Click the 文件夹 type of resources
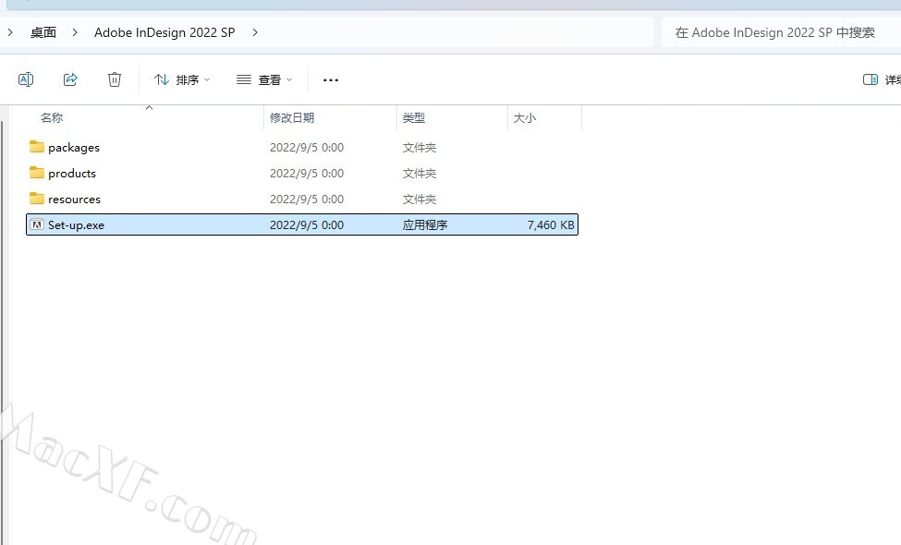901x545 pixels. tap(419, 200)
